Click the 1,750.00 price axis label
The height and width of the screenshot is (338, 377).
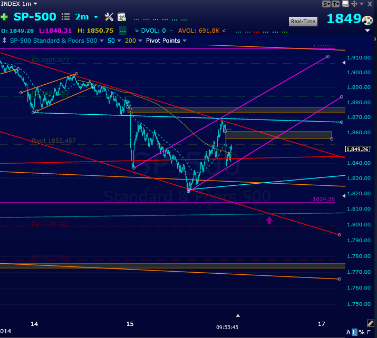[359, 304]
